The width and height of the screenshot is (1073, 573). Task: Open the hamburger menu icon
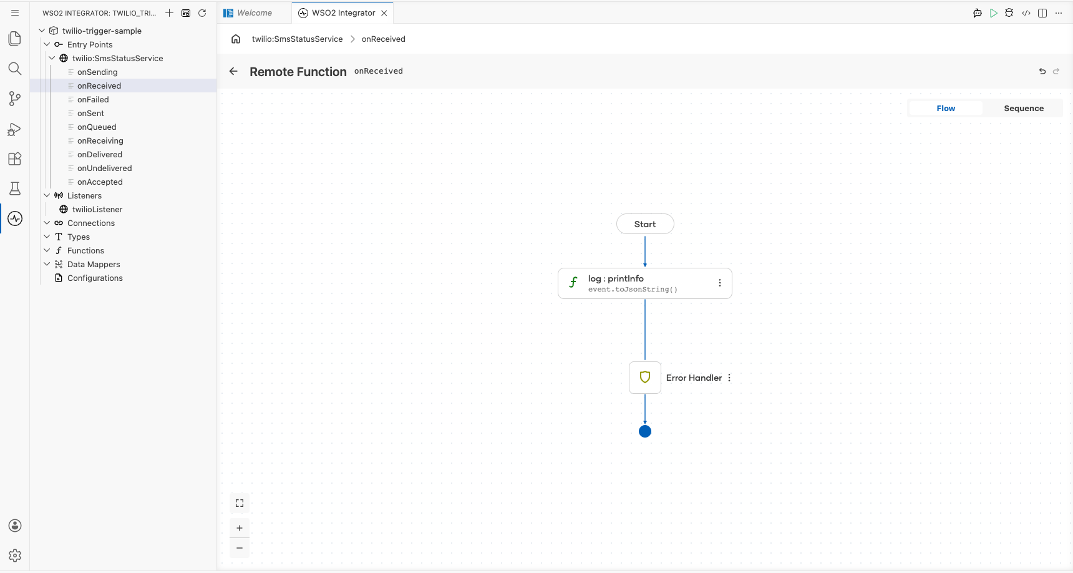coord(15,12)
